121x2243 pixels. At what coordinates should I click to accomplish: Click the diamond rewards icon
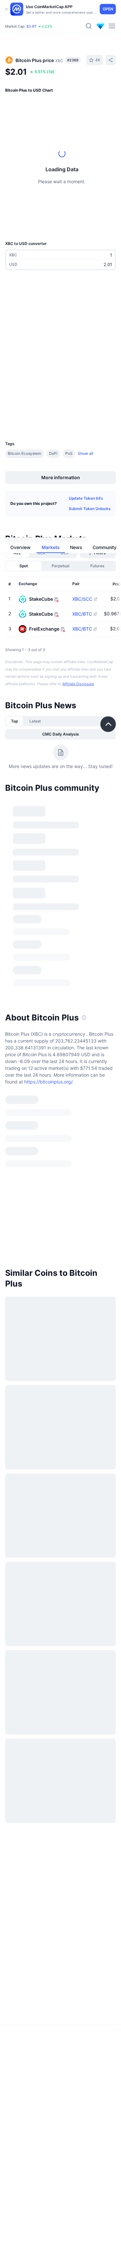[100, 26]
